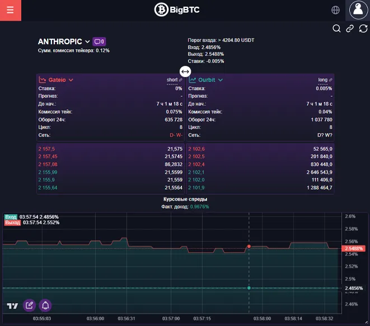Click Gateio 24h turnover 635 728
370x326 pixels.
click(x=174, y=120)
